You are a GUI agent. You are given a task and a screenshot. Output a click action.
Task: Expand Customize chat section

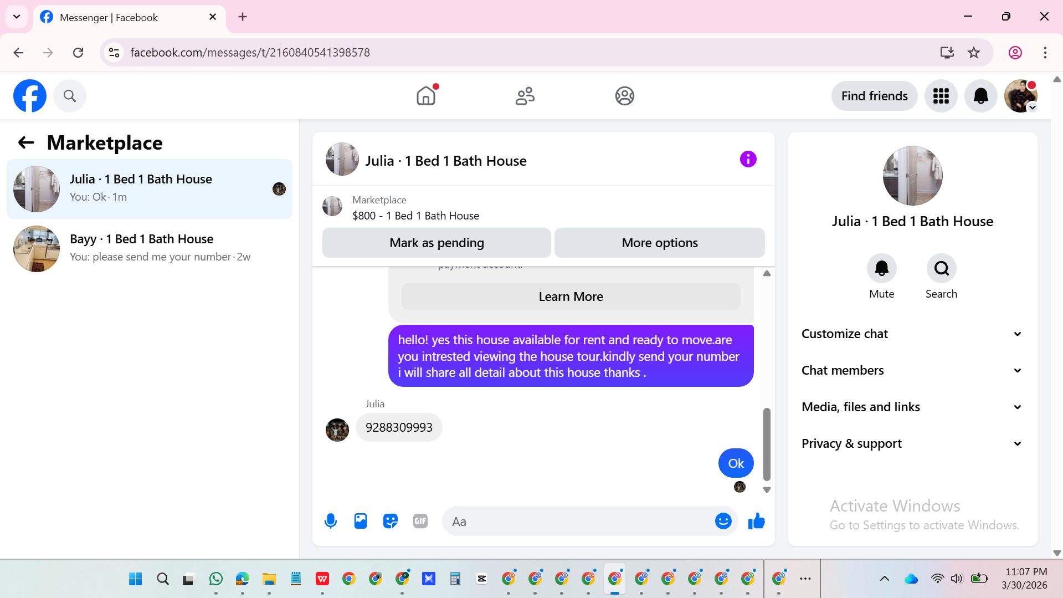(x=912, y=334)
